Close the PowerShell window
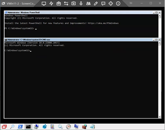 pos(159,12)
